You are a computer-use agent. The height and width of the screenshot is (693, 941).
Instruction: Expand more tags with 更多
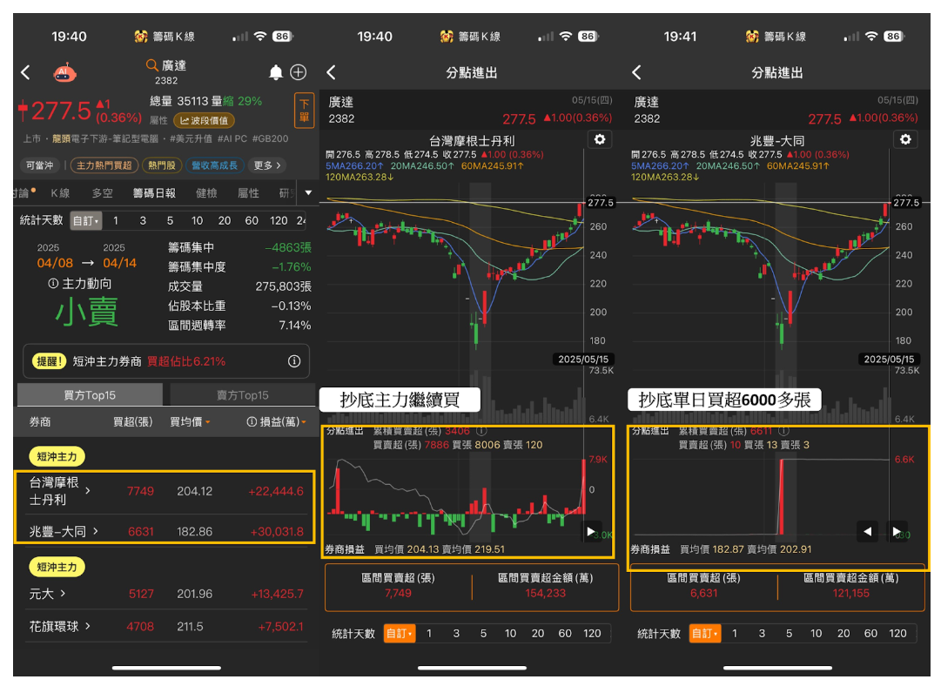click(x=266, y=165)
